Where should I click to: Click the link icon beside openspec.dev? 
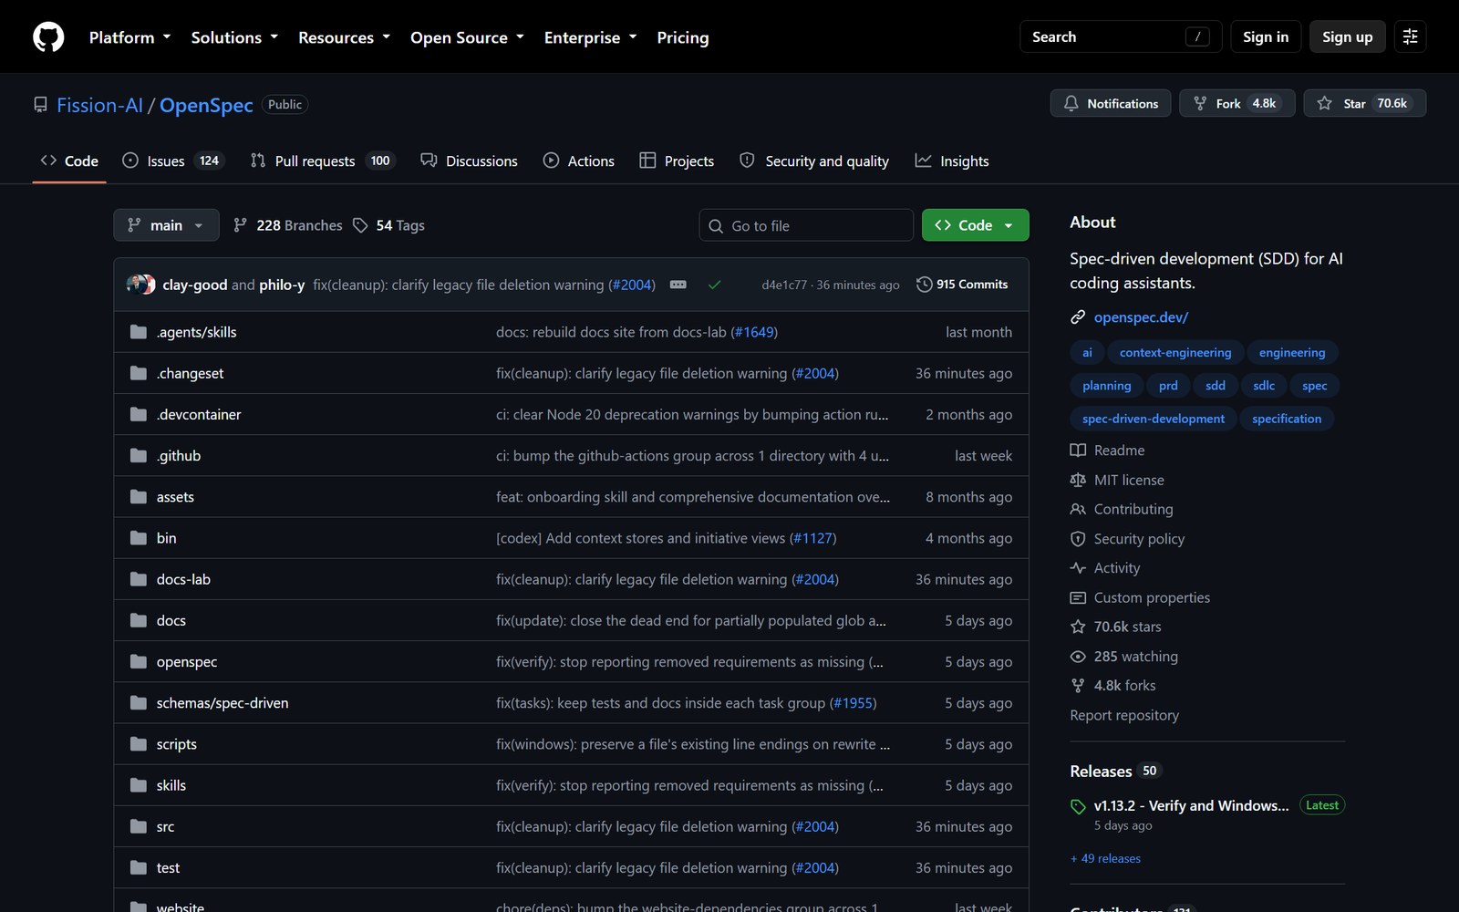pos(1078,317)
